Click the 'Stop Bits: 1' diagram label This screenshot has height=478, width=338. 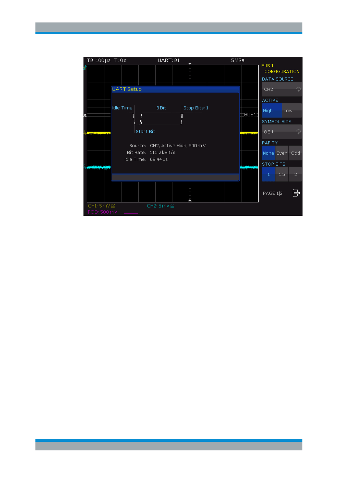pyautogui.click(x=196, y=108)
